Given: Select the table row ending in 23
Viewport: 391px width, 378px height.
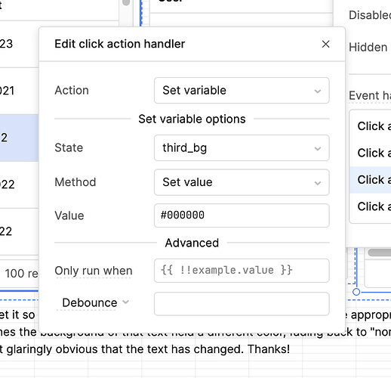Looking at the screenshot, I should pyautogui.click(x=20, y=44).
